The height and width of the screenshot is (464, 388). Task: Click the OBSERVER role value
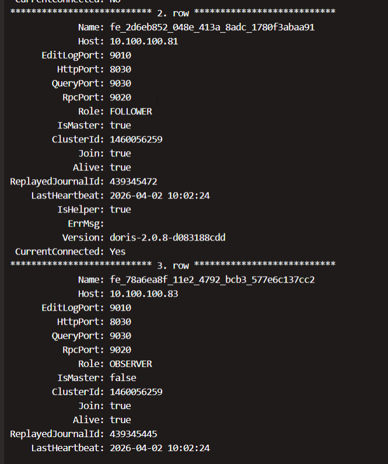point(131,364)
